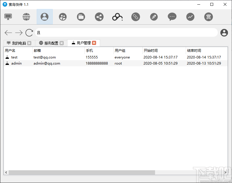The height and width of the screenshot is (183, 232).
Task: Select the 用户管理 tab
Action: coord(84,43)
